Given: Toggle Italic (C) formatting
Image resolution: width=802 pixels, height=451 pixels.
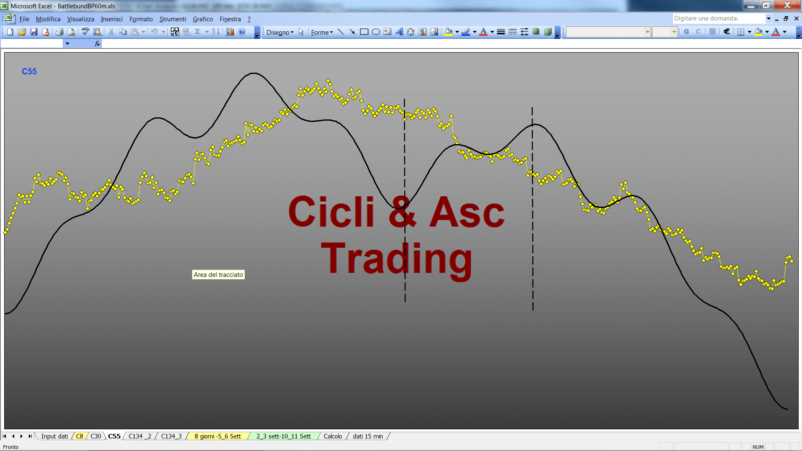Looking at the screenshot, I should point(698,32).
